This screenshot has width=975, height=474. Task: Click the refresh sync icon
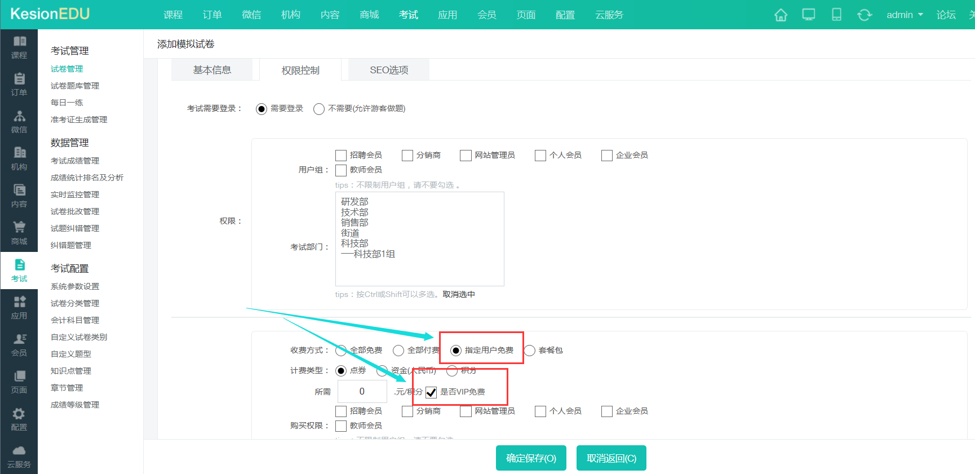pyautogui.click(x=865, y=15)
